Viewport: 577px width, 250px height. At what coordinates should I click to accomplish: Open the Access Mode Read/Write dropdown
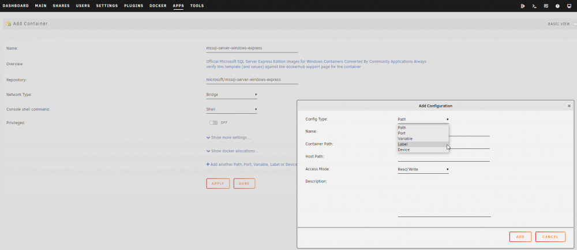pyautogui.click(x=423, y=169)
